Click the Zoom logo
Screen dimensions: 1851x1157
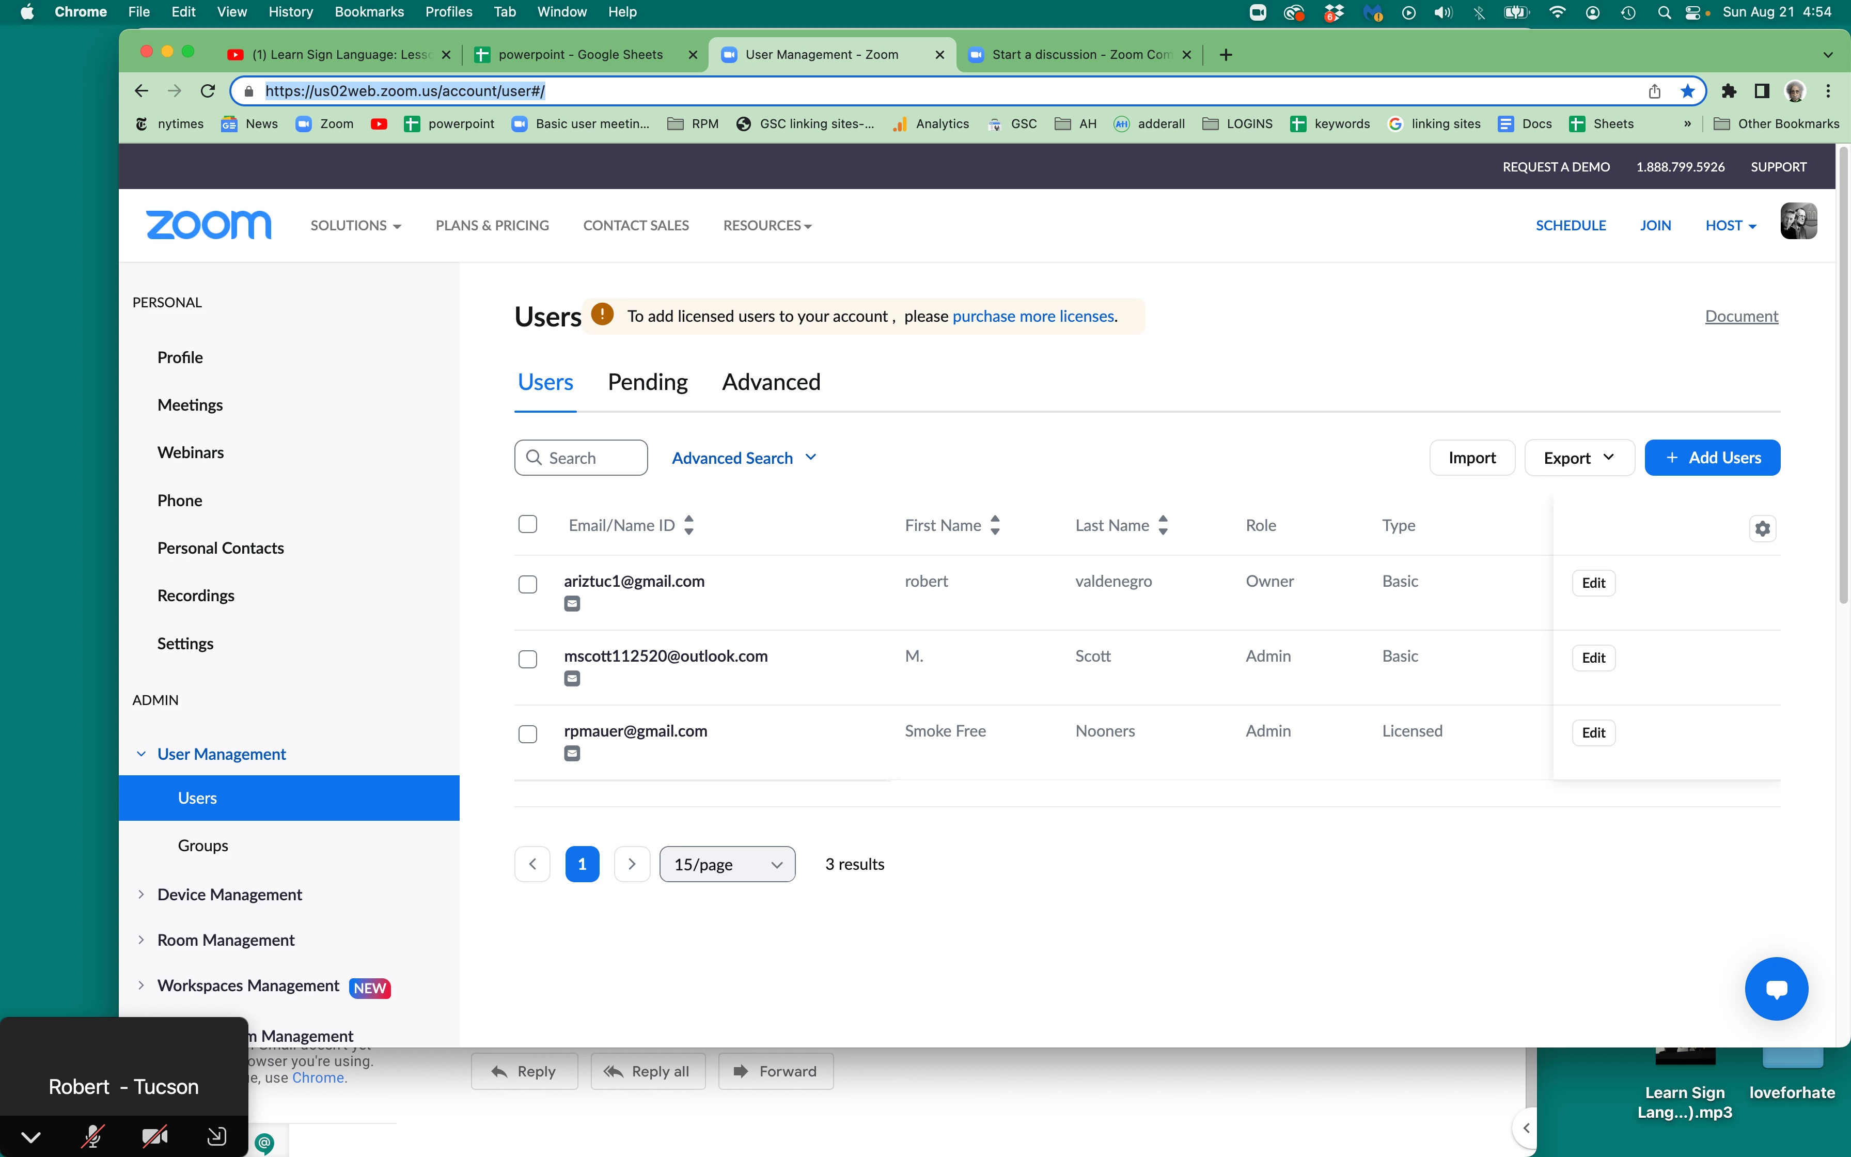coord(208,225)
